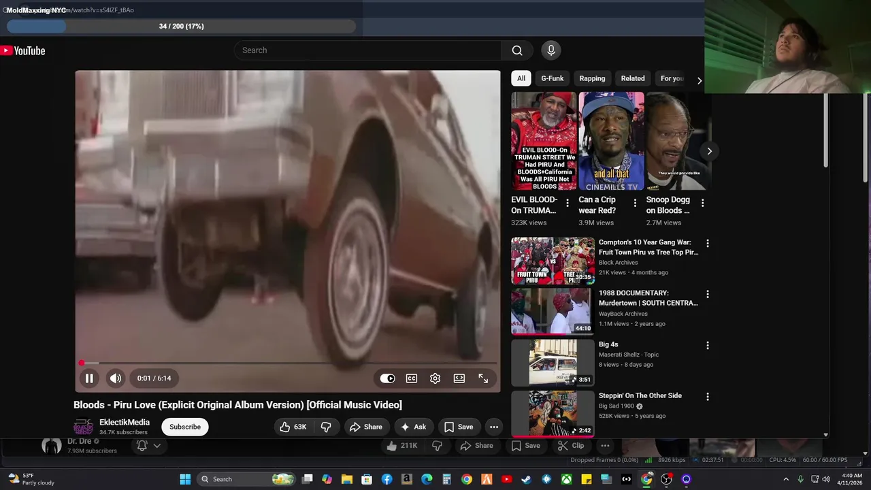871x490 pixels.
Task: Open the EklectikMedia channel name link
Action: tap(125, 422)
